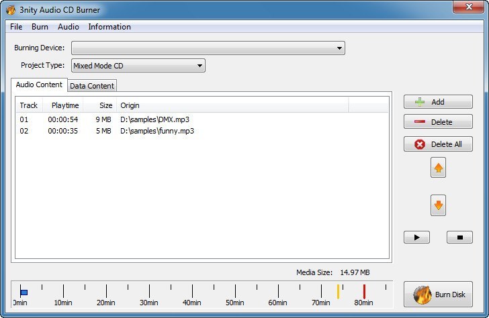The image size is (489, 318).
Task: Click the Origin column header
Action: 232,105
